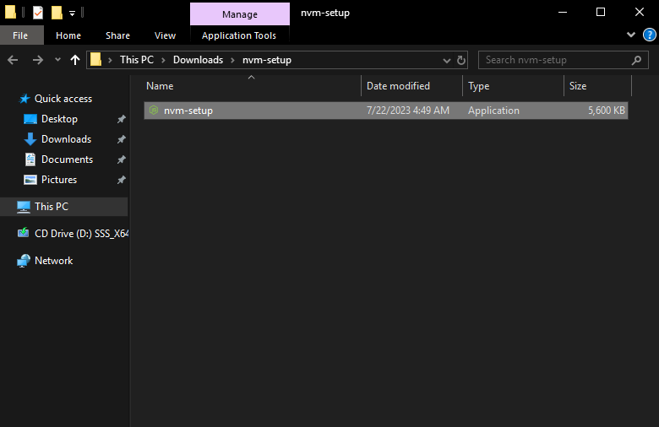Open the File menu
The image size is (659, 427).
21,35
